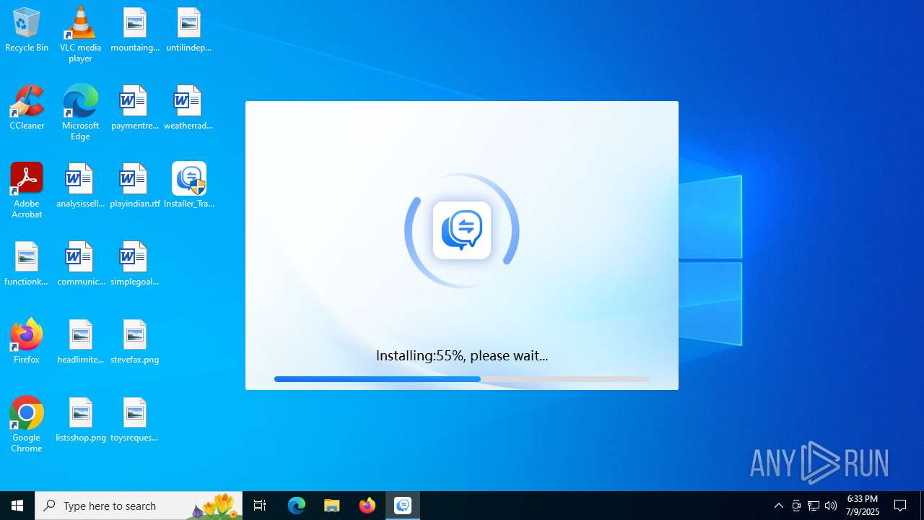Select the untilindep image file icon

point(189,30)
